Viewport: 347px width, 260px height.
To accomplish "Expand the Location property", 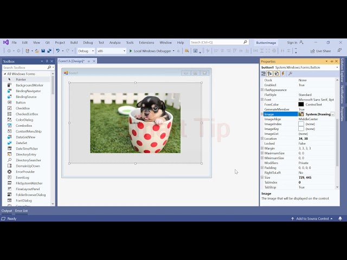I will pyautogui.click(x=262, y=139).
